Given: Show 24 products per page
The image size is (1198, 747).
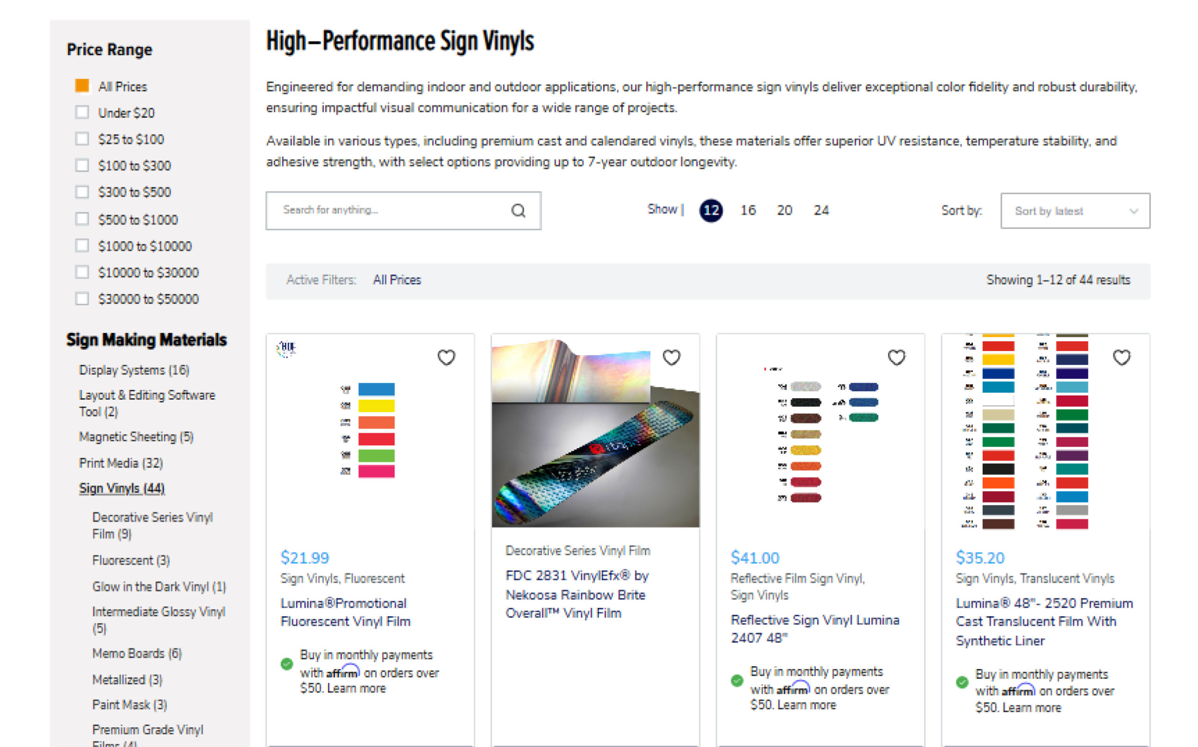Looking at the screenshot, I should (821, 210).
